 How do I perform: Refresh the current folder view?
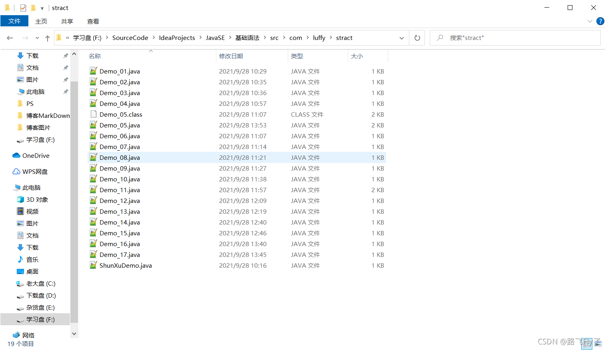(x=417, y=38)
